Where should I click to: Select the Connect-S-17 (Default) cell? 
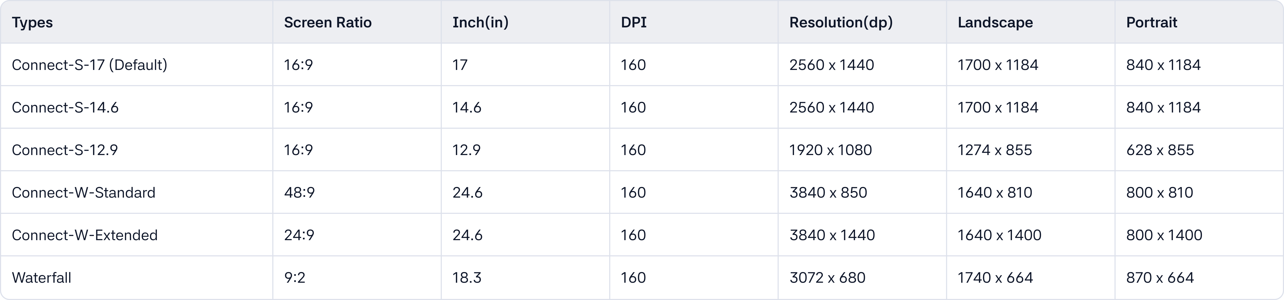click(90, 65)
